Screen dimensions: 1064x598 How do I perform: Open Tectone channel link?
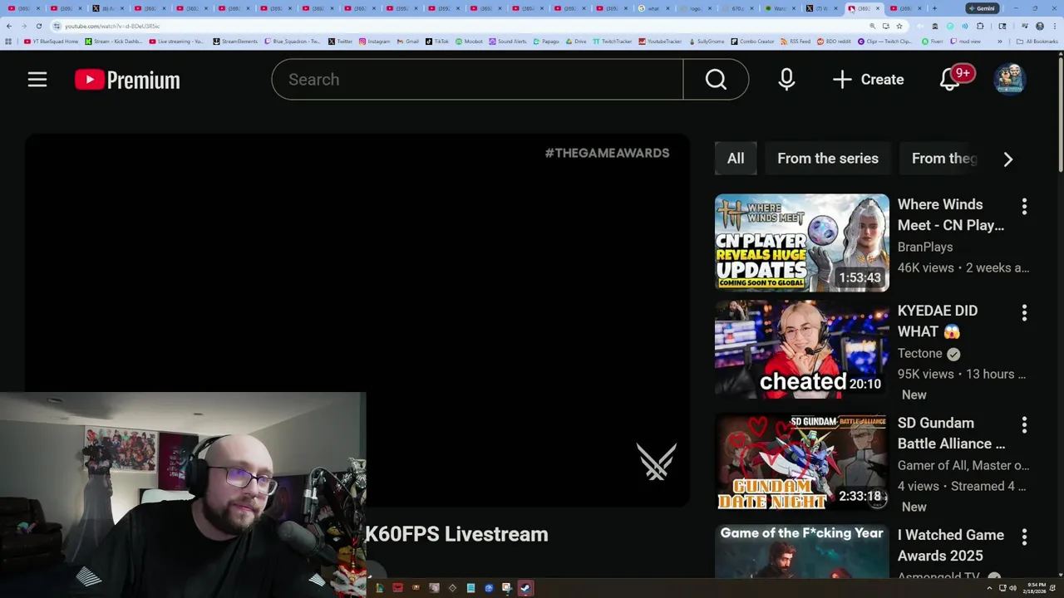pos(920,353)
